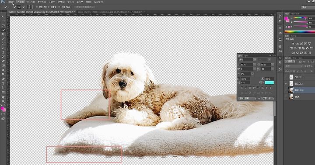Select the Eyedropper tool

point(3,39)
